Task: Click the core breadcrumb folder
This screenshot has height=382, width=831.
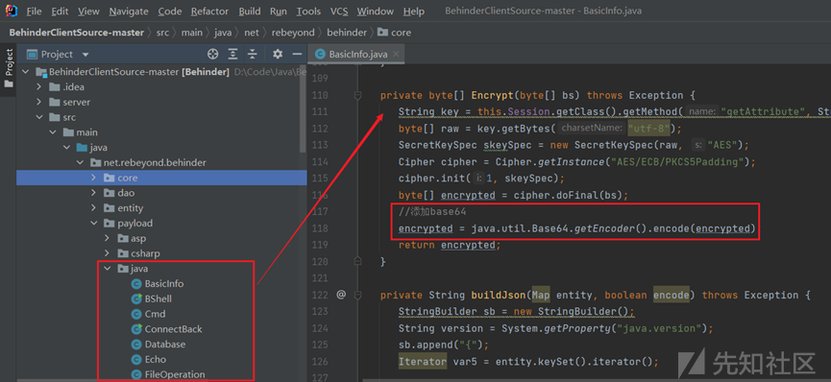Action: [x=394, y=33]
